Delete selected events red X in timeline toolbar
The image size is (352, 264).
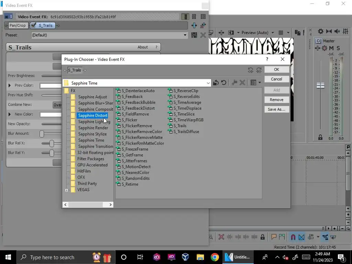221,237
